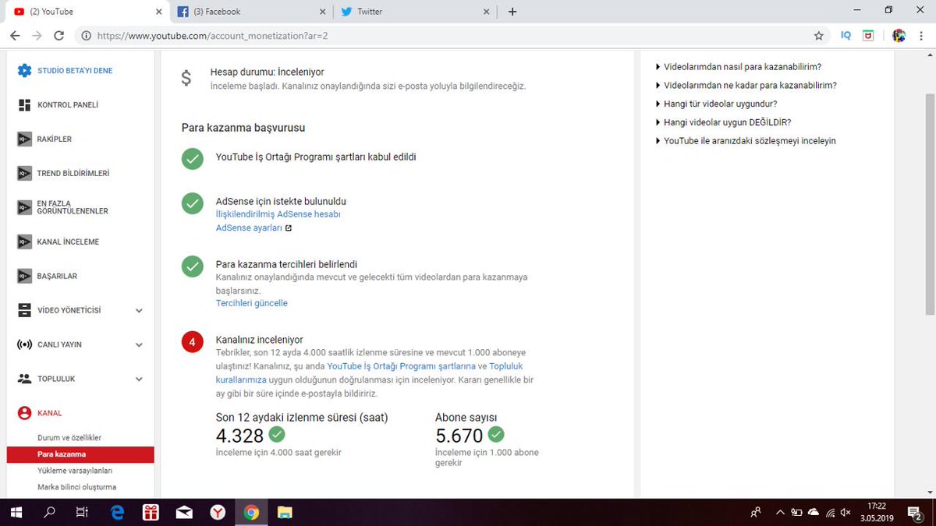Expand the Video Yöneticisi chevron

pyautogui.click(x=139, y=310)
